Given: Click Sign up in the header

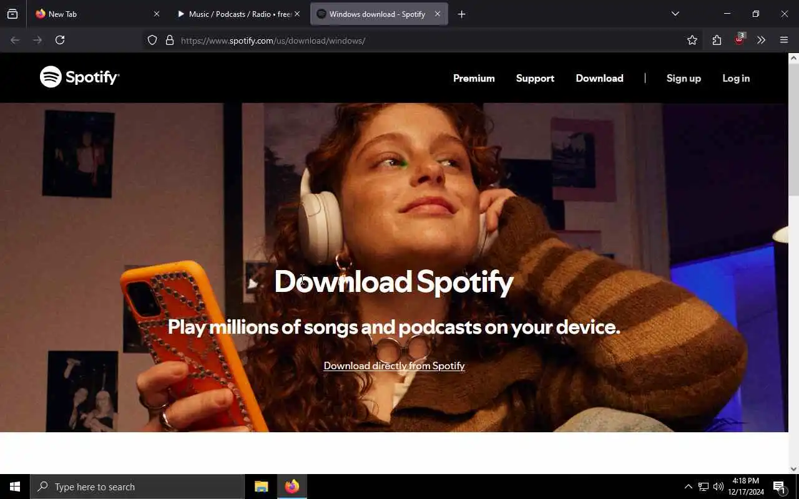Looking at the screenshot, I should [684, 78].
